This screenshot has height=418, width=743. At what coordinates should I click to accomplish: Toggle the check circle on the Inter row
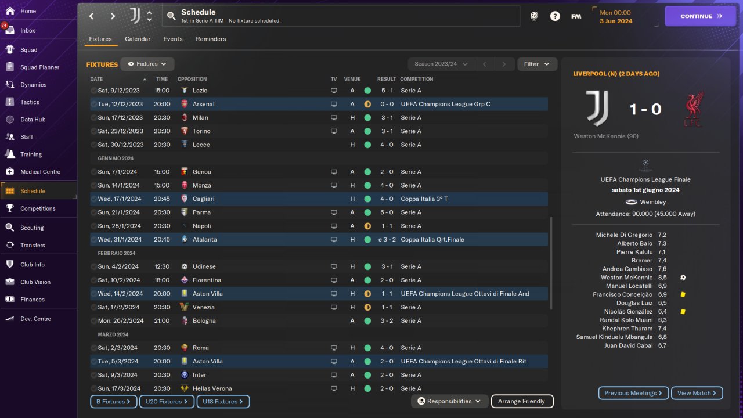(94, 375)
